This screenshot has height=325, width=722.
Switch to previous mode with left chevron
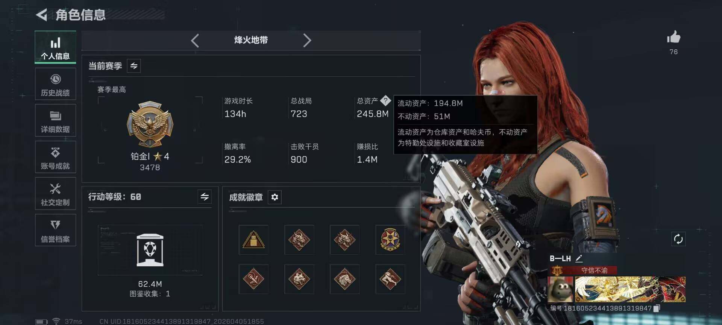click(x=195, y=40)
